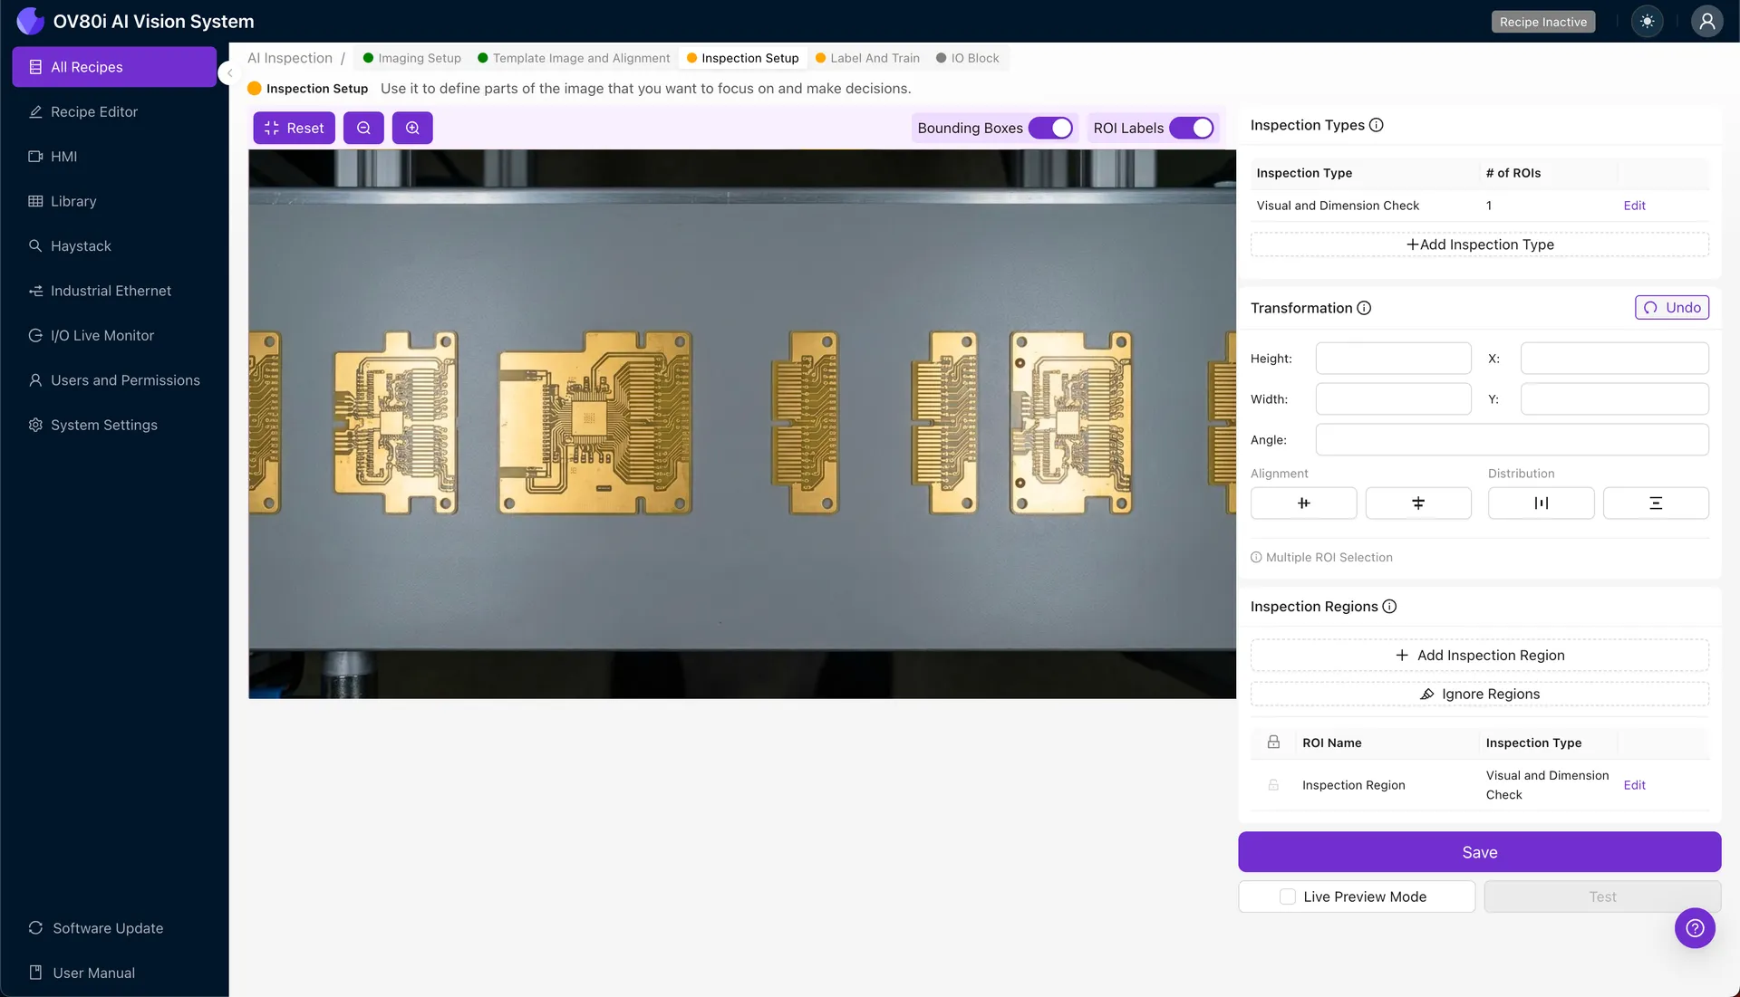Open the purple help question mark button
Viewport: 1740px width, 997px height.
tap(1695, 927)
